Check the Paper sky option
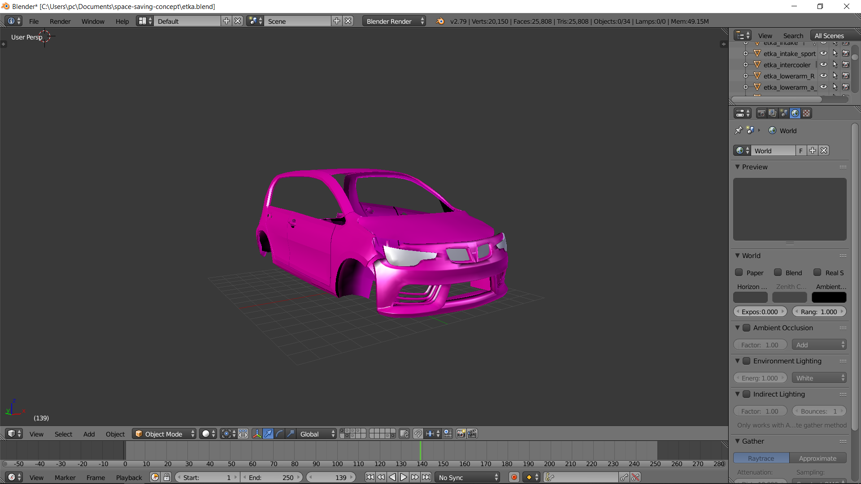The height and width of the screenshot is (484, 861). 739,272
